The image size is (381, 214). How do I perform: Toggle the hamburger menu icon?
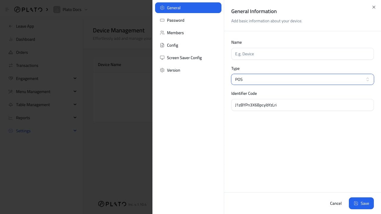pyautogui.click(x=7, y=10)
